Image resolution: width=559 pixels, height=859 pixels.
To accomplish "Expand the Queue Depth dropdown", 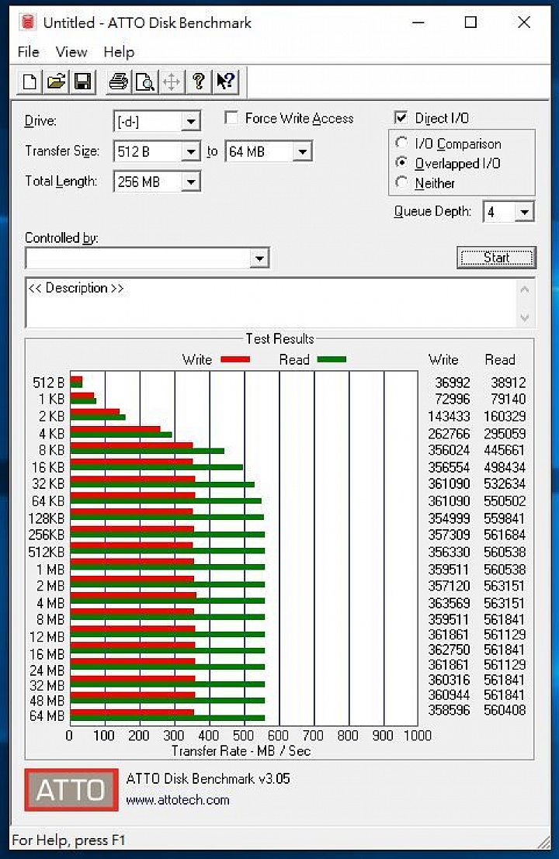I will [525, 212].
